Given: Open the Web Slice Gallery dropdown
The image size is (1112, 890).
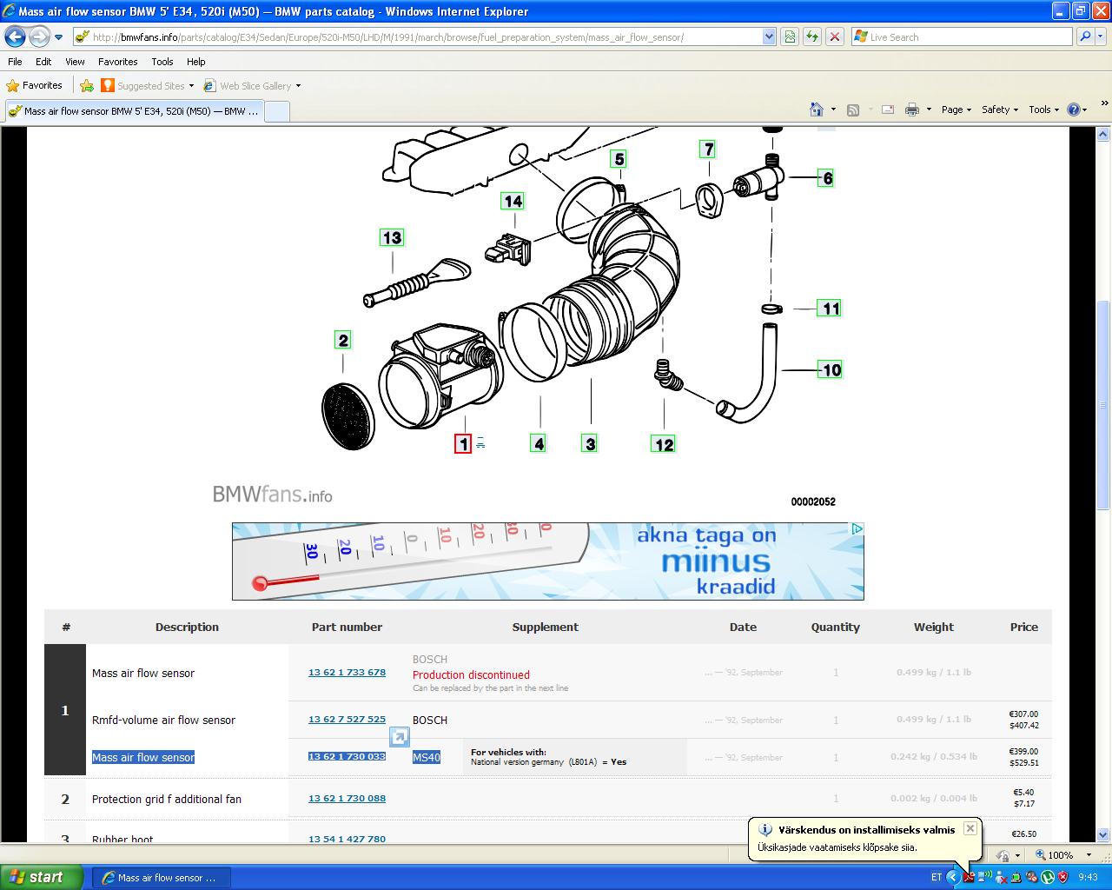Looking at the screenshot, I should point(252,85).
